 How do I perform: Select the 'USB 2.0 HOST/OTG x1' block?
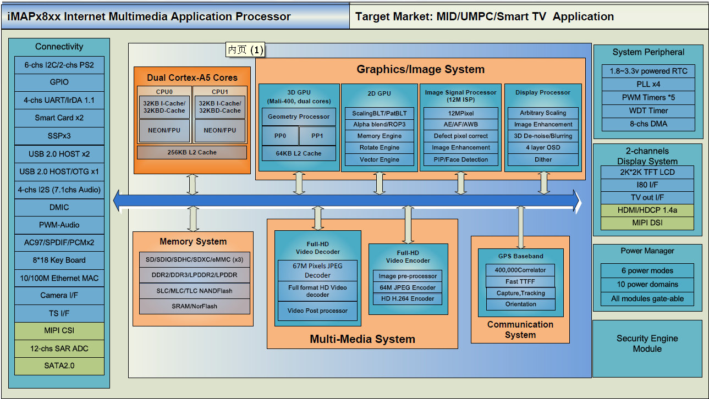click(59, 171)
